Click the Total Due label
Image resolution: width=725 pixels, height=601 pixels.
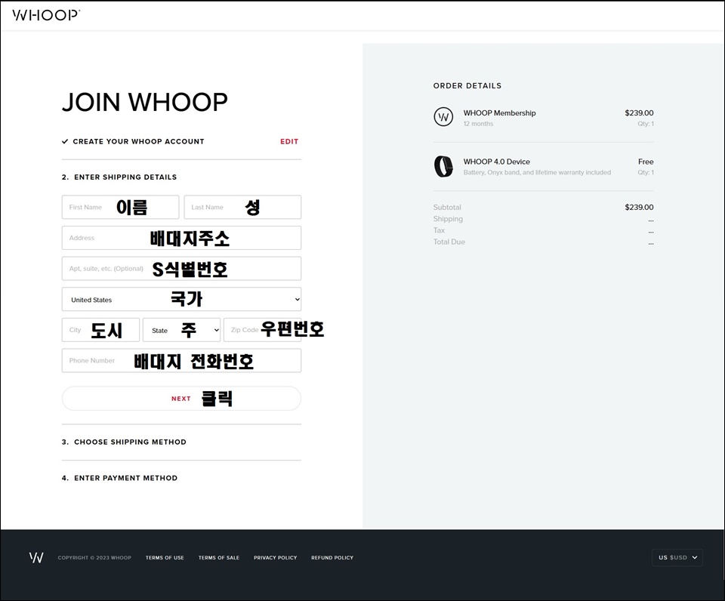point(449,242)
